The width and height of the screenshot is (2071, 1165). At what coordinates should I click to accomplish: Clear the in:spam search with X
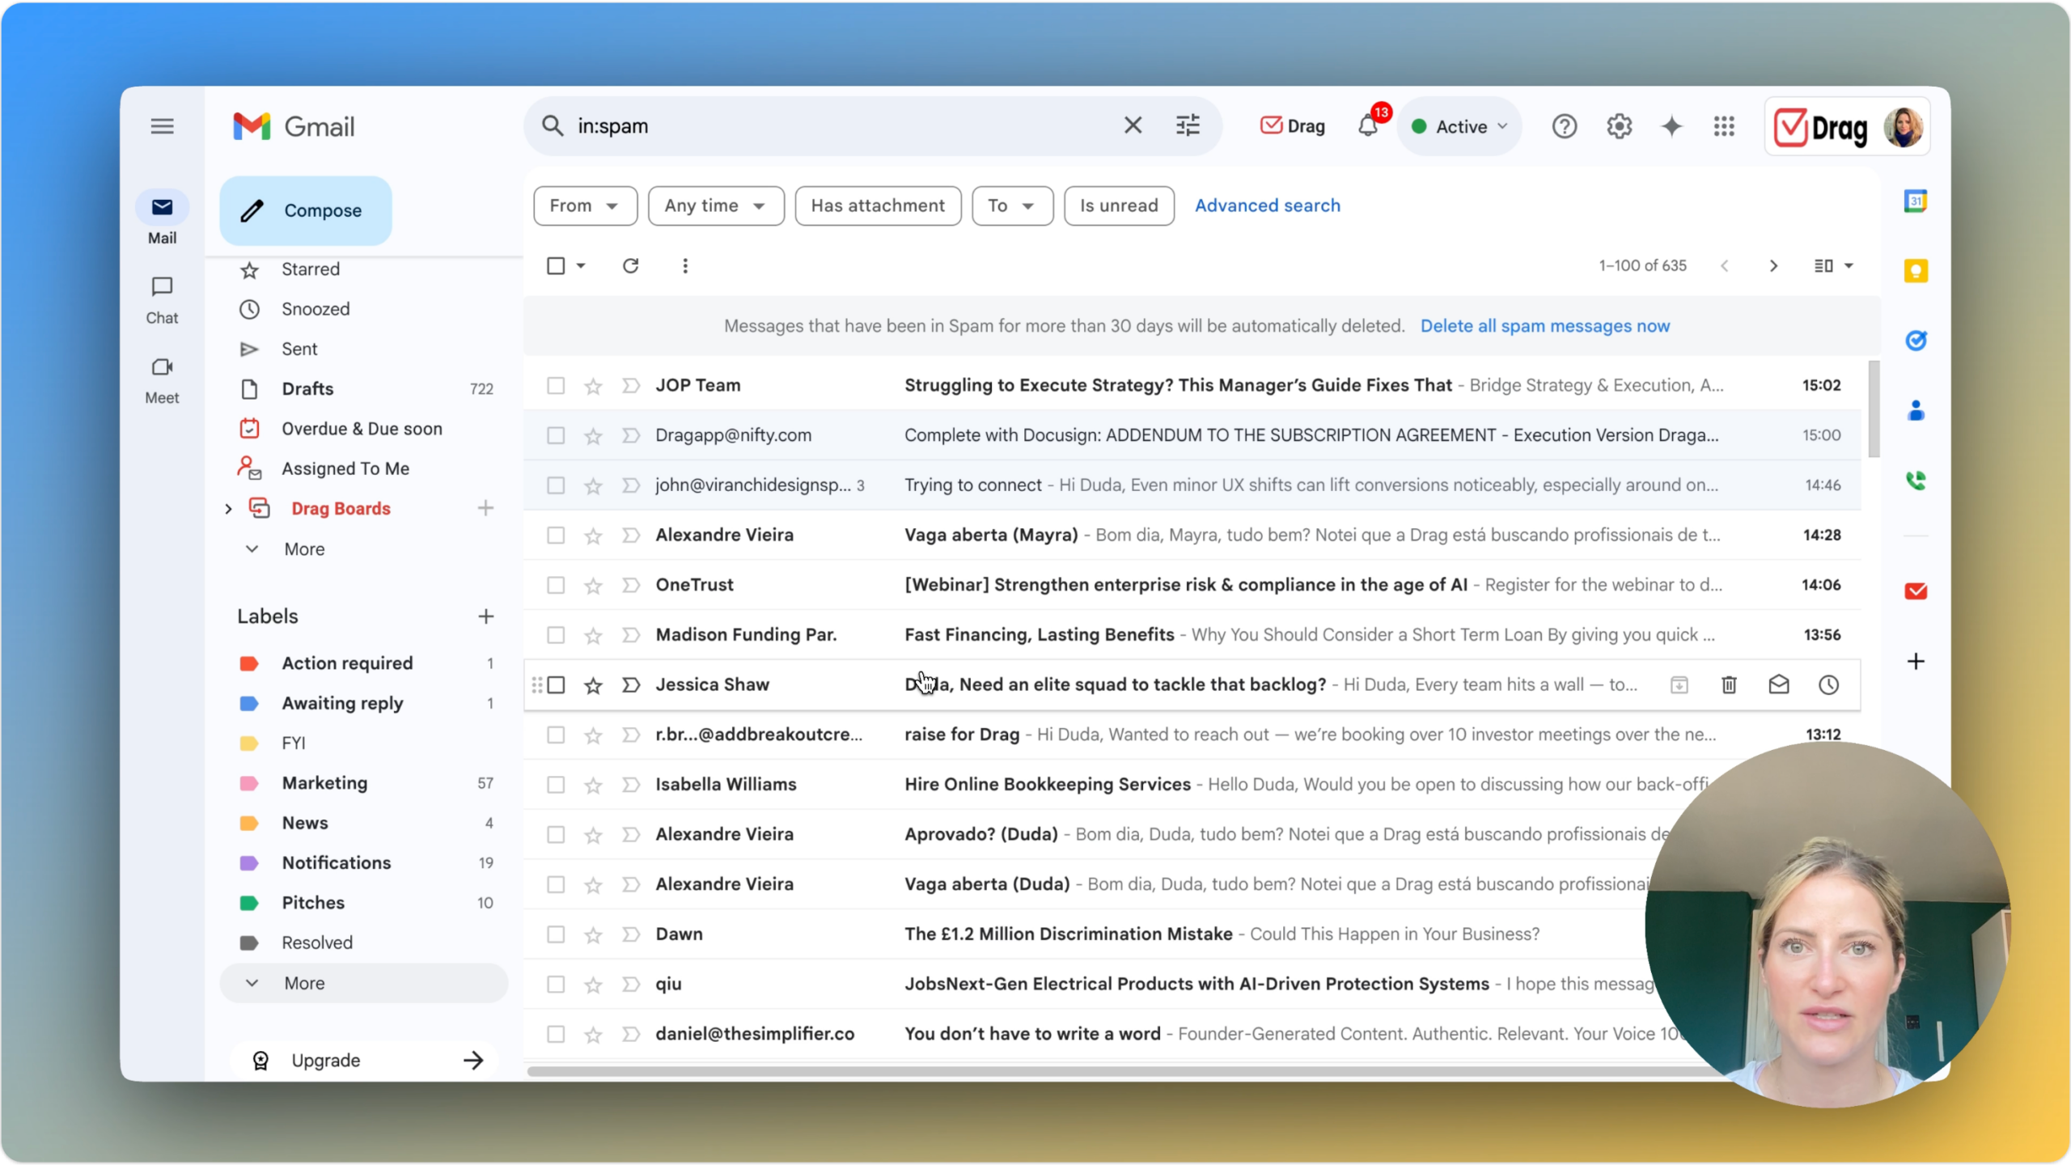pyautogui.click(x=1133, y=125)
